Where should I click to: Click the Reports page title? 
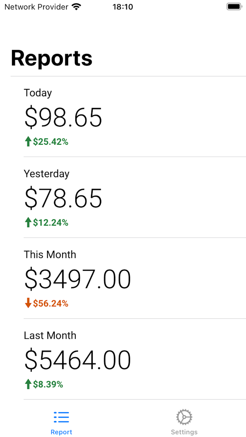[x=51, y=58]
